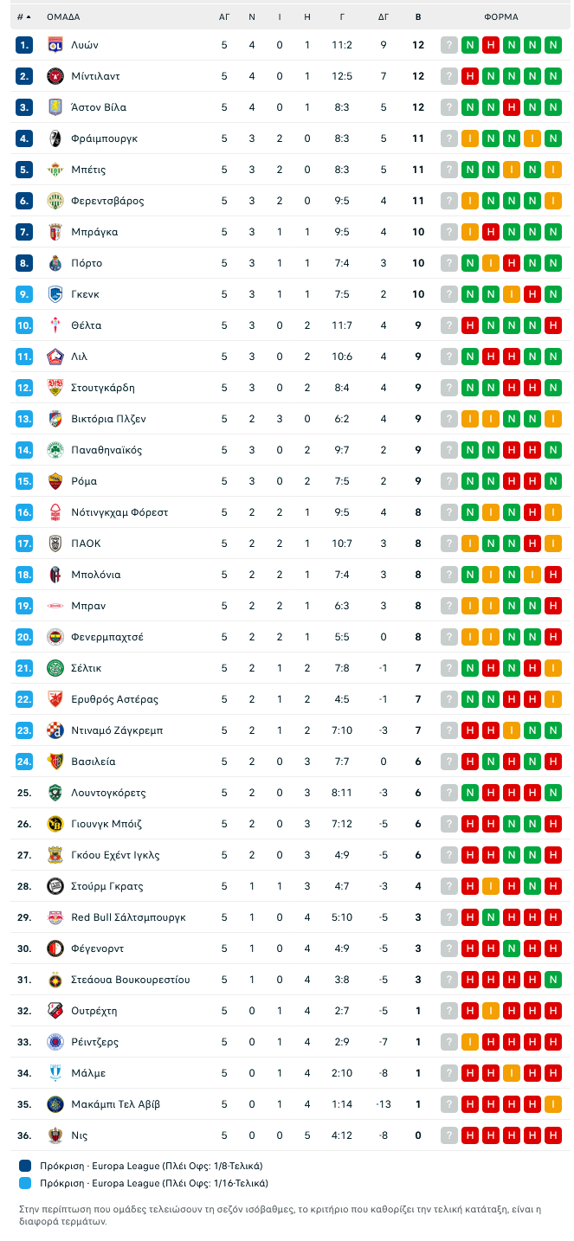Click the position 1 rank badge
Image resolution: width=574 pixels, height=1241 pixels.
tap(24, 45)
